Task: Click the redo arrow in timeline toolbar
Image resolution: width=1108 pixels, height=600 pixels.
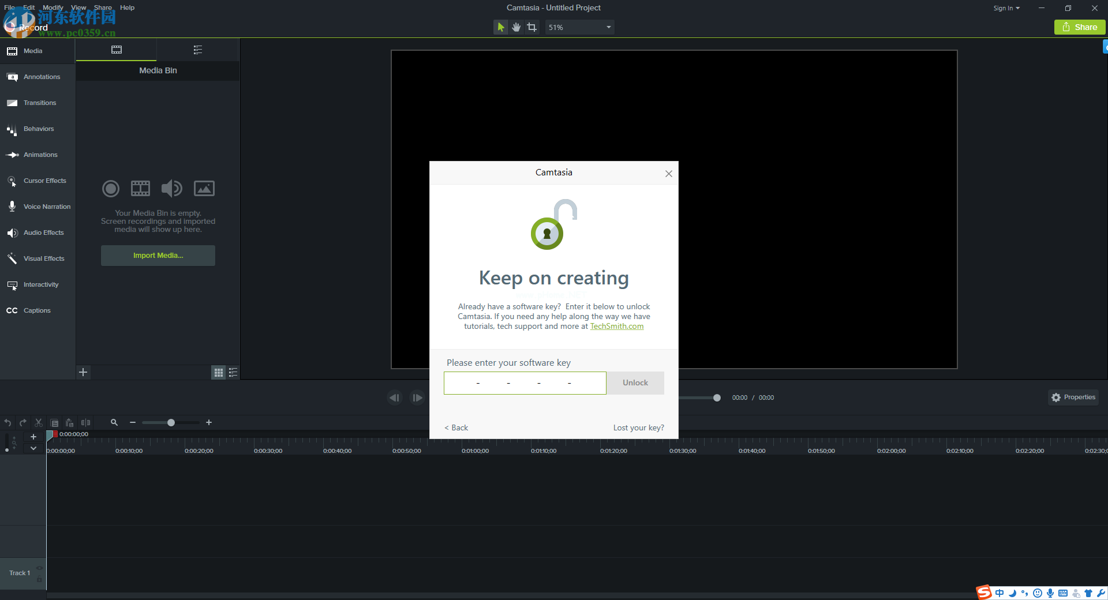Action: [23, 423]
